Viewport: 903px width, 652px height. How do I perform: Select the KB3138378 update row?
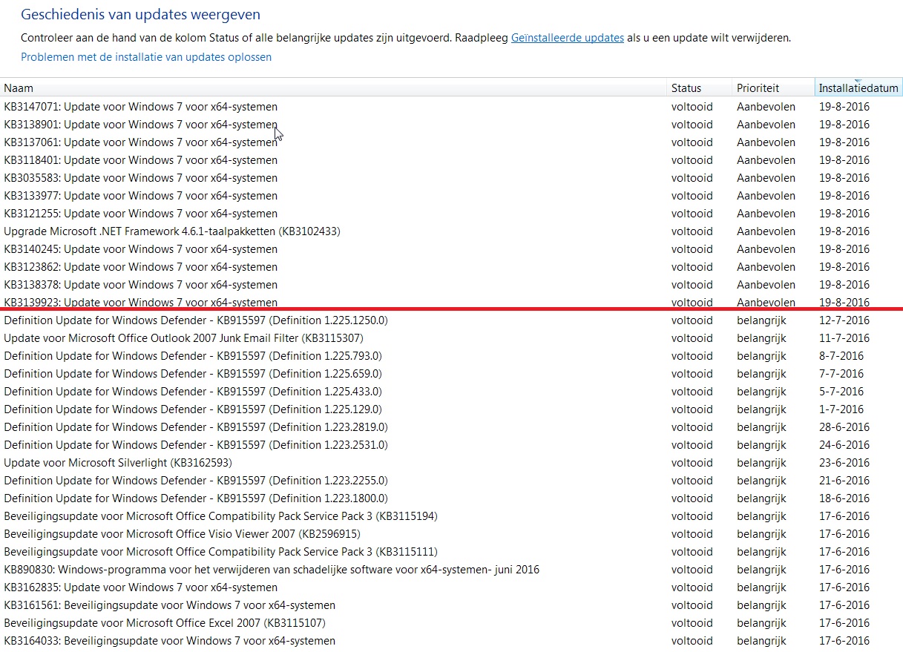click(451, 285)
